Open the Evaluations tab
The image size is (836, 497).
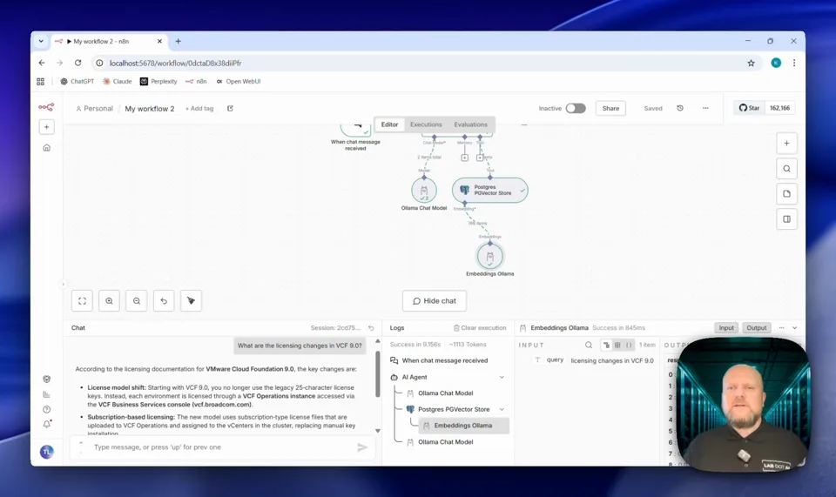(470, 124)
